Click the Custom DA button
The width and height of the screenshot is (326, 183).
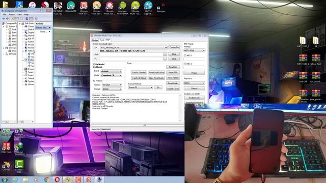174,47
